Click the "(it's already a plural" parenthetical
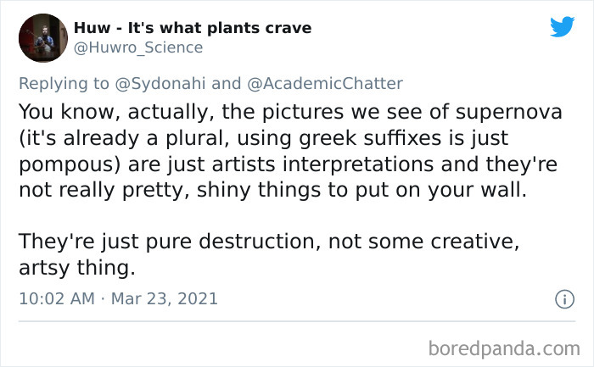 (x=124, y=138)
